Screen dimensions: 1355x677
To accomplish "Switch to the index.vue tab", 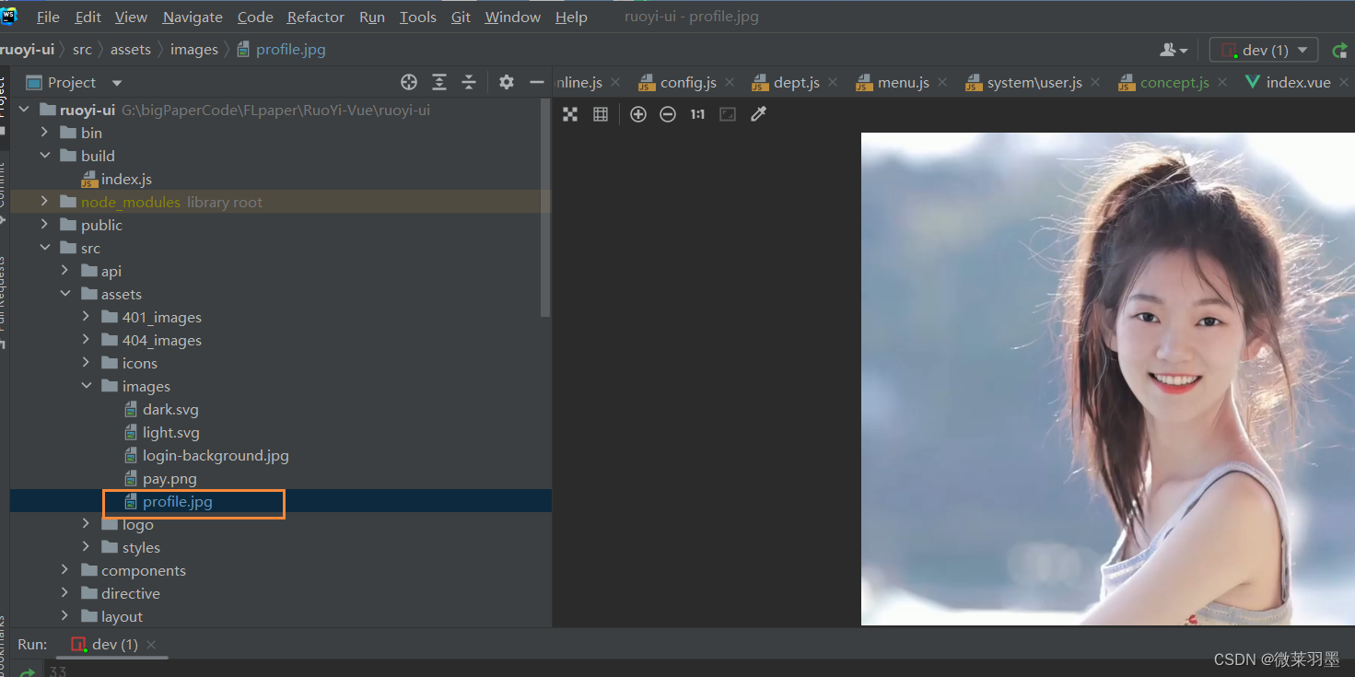I will 1288,82.
